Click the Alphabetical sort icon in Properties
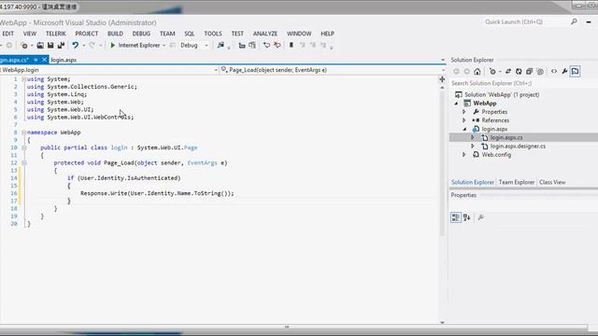 467,217
